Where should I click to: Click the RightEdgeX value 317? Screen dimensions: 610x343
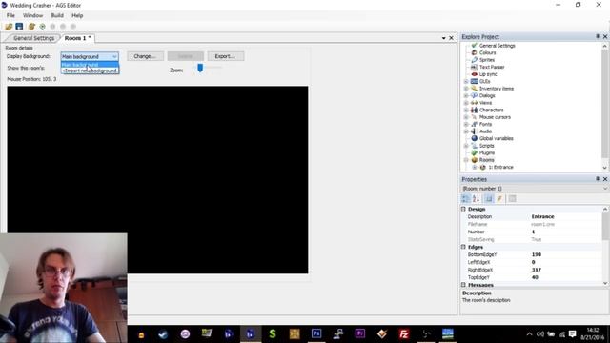tap(565, 270)
